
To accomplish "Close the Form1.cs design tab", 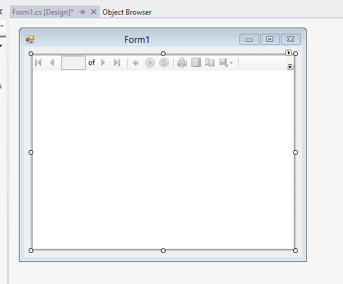I will point(94,12).
